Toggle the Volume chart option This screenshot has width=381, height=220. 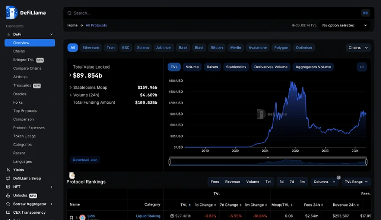click(x=192, y=67)
